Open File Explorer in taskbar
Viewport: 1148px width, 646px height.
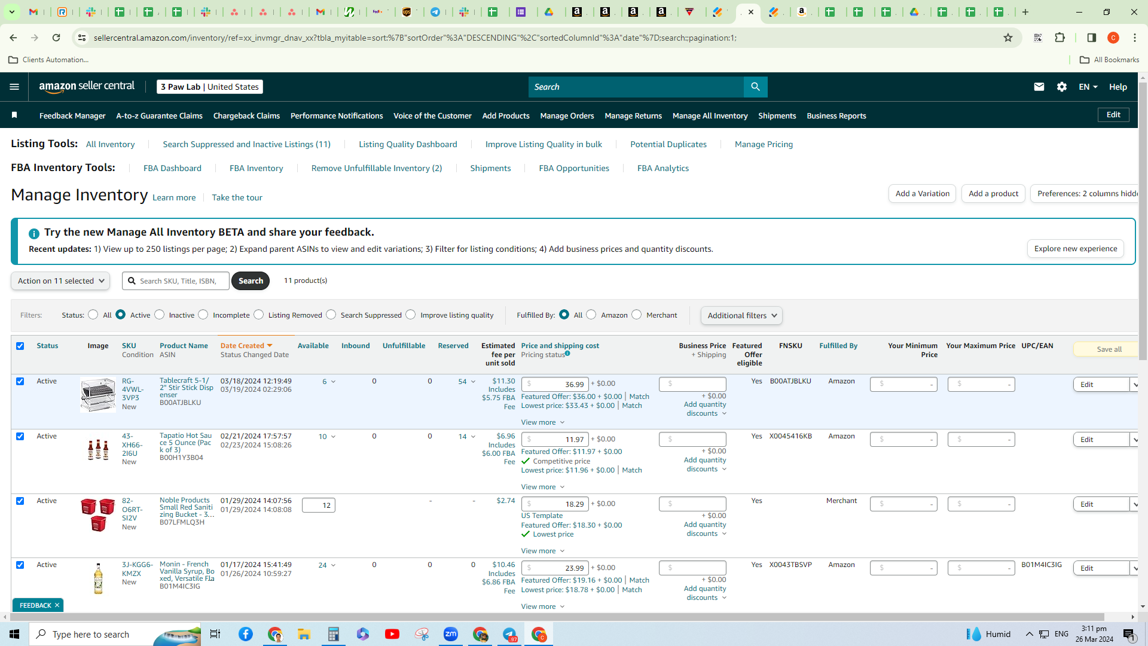[304, 634]
